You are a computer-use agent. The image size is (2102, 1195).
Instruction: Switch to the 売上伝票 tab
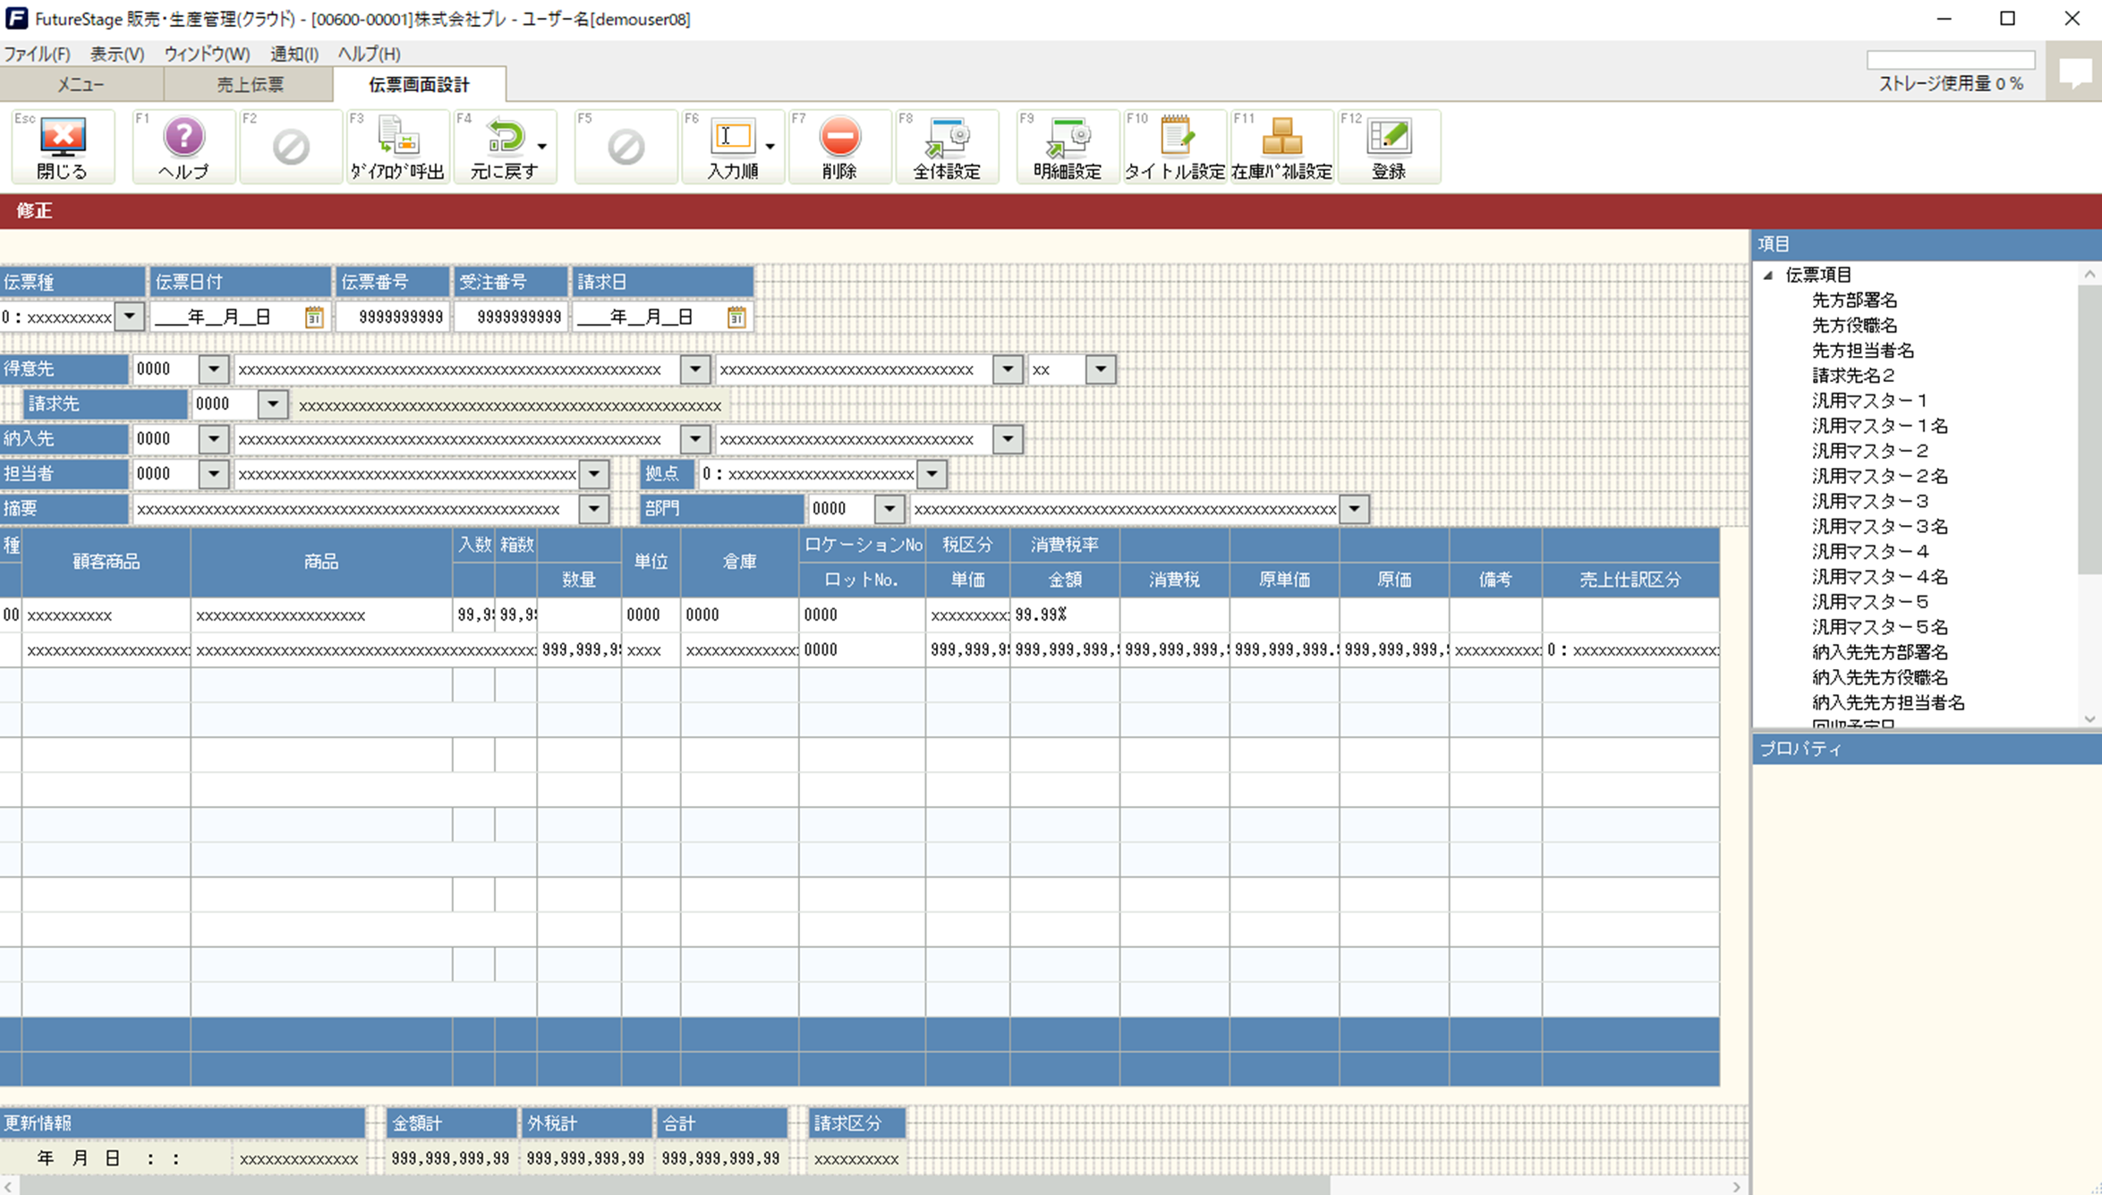coord(250,85)
